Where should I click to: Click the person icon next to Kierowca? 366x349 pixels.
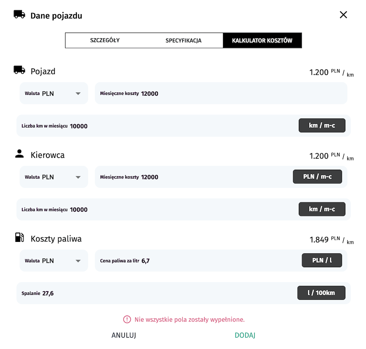click(20, 154)
